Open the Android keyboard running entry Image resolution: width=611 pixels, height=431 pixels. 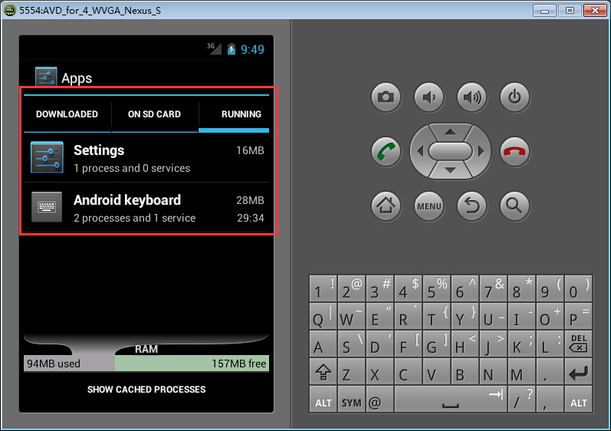coord(146,208)
